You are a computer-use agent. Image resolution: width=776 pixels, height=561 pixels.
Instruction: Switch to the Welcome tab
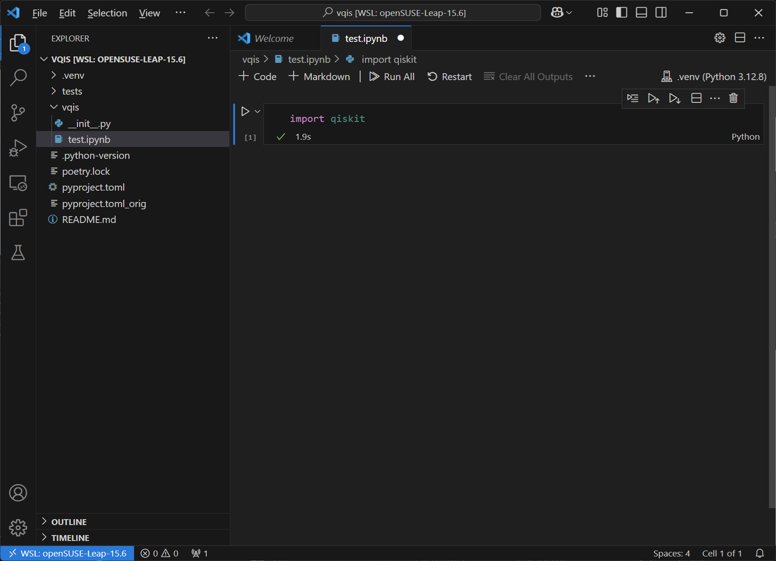pyautogui.click(x=275, y=38)
